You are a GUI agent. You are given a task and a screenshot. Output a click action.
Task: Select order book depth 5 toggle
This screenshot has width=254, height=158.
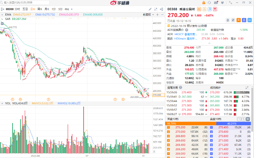click(243, 119)
